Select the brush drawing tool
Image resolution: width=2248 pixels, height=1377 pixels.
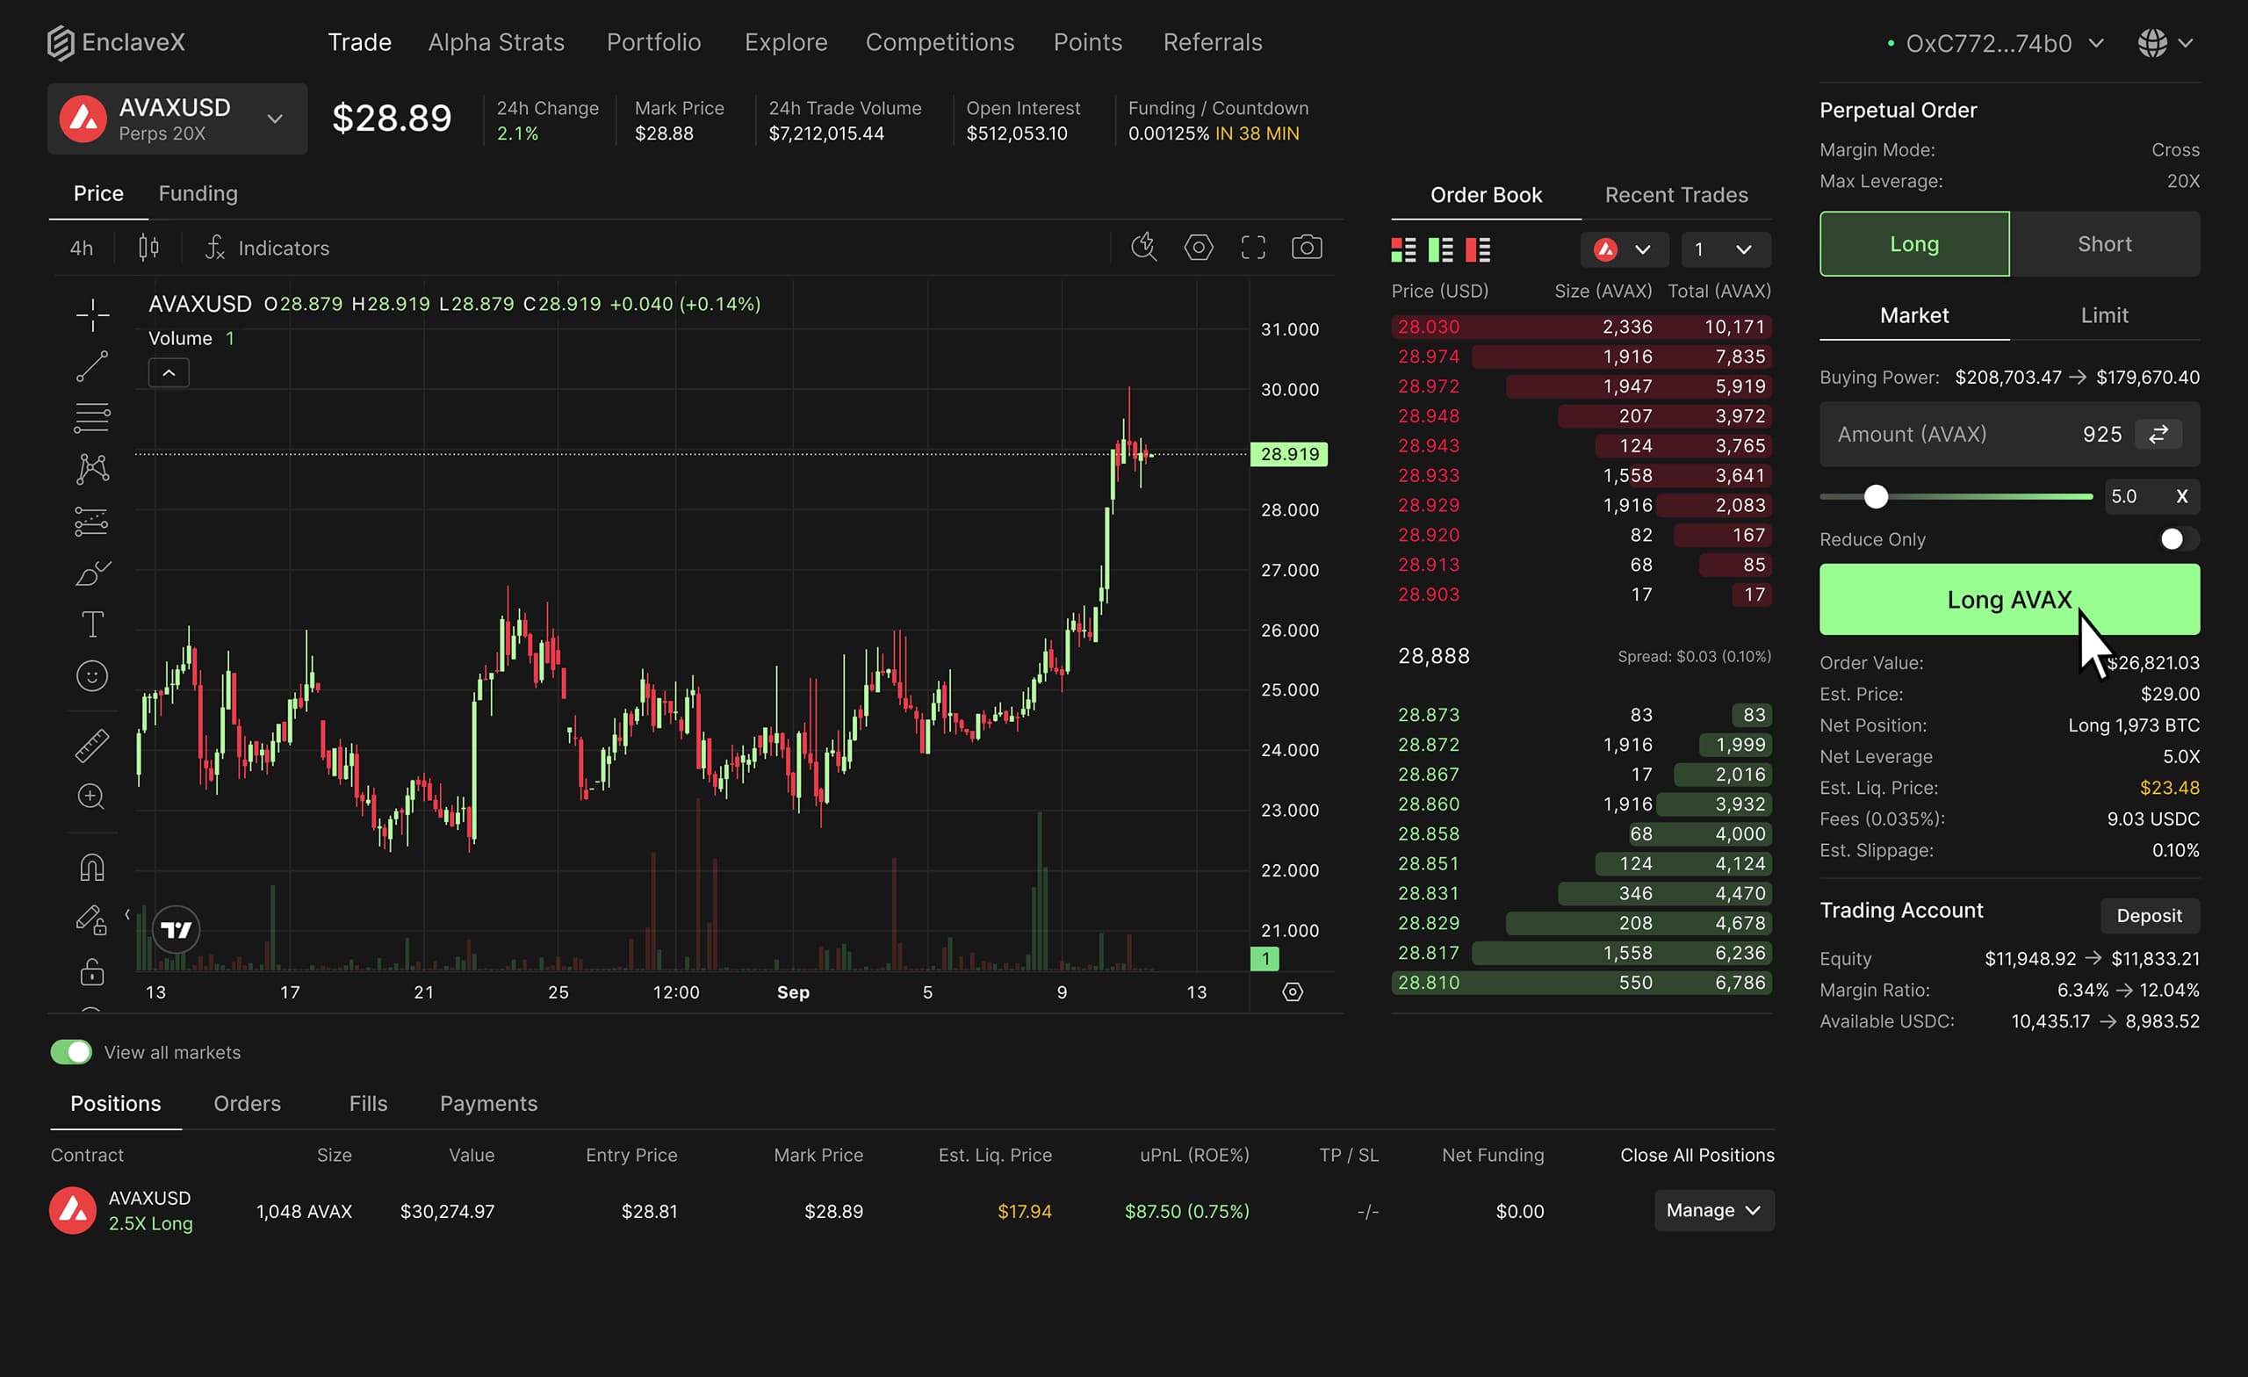click(92, 573)
